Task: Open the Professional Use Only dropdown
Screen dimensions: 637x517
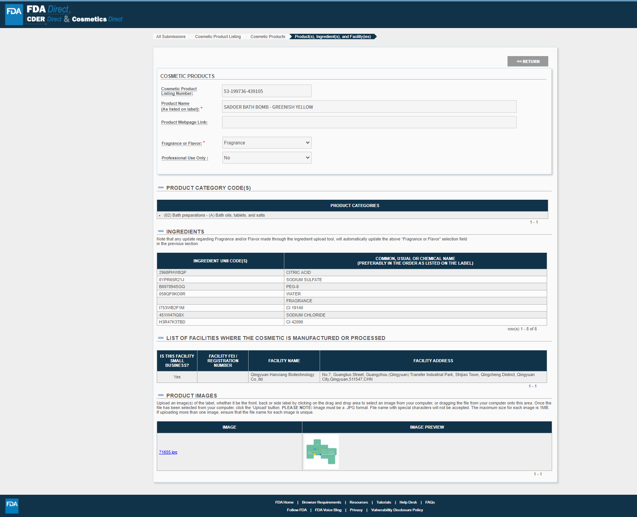Action: (267, 158)
